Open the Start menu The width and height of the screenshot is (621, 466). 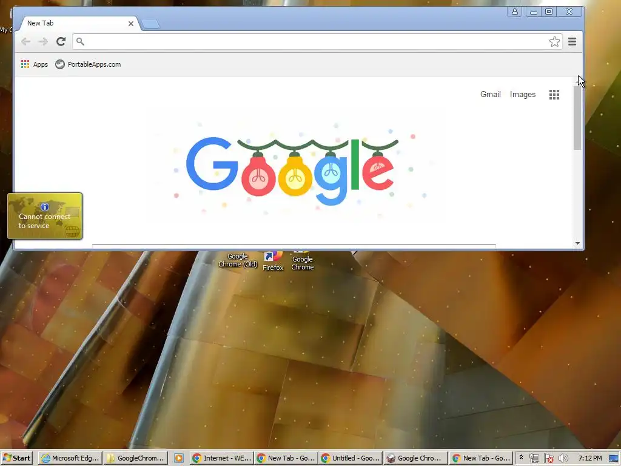coord(16,458)
